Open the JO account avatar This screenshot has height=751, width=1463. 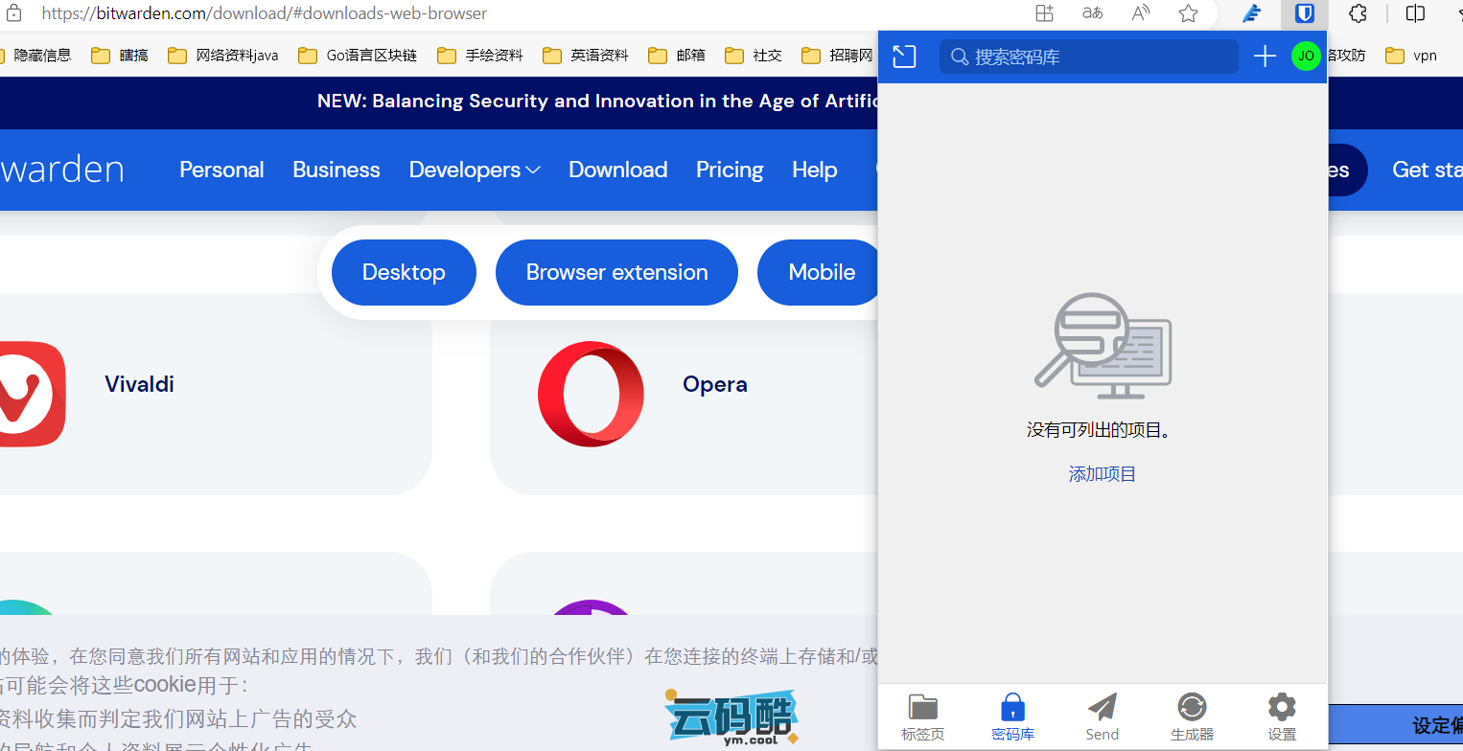1306,57
